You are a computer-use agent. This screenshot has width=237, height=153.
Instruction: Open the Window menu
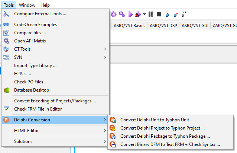click(27, 5)
